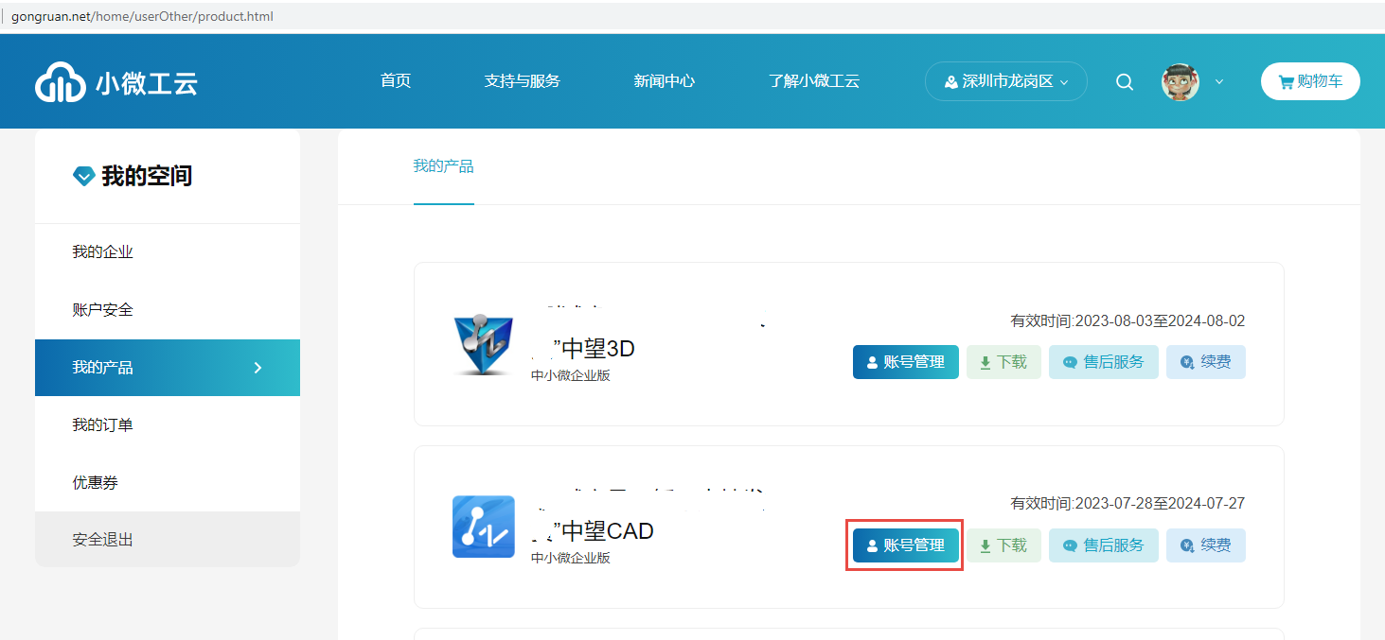Expand the 我的产品 sidebar chevron
1385x640 pixels.
click(257, 368)
